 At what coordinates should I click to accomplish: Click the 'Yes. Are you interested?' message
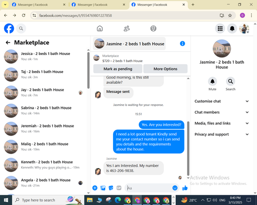point(161,125)
